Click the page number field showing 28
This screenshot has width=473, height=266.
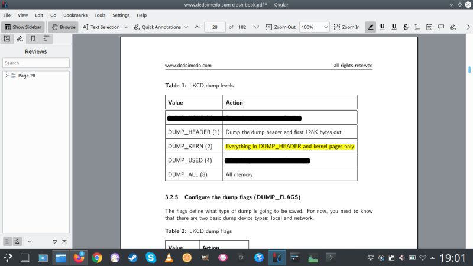click(215, 27)
